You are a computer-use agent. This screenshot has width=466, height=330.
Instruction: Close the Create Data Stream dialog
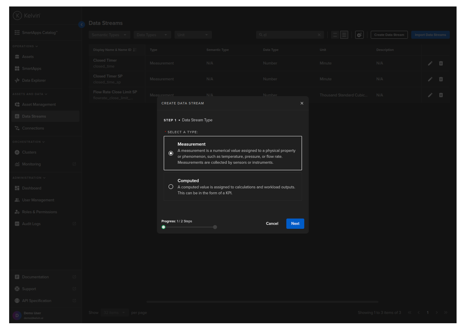tap(302, 103)
